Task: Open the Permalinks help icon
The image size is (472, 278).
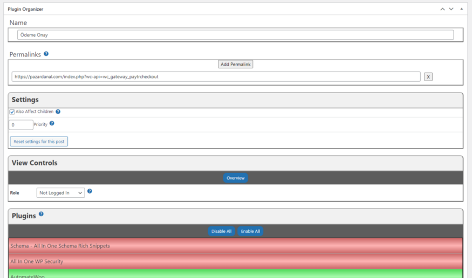Action: tap(46, 54)
